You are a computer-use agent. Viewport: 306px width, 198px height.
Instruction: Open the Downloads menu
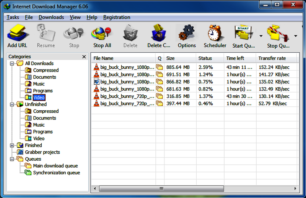click(x=51, y=17)
